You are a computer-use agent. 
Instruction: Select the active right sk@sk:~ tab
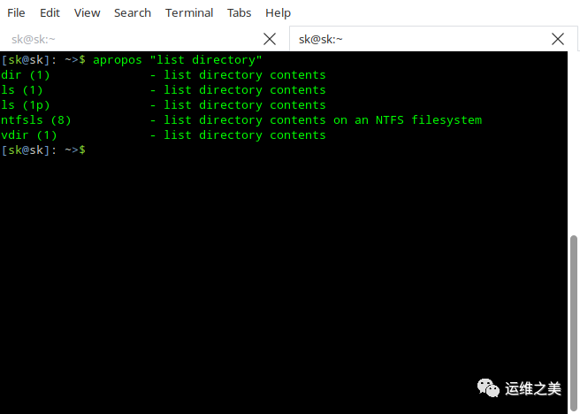coord(416,39)
